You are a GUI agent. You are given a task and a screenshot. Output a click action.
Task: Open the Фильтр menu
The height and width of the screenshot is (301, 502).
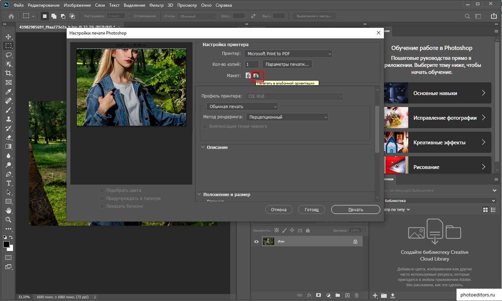[x=157, y=5]
